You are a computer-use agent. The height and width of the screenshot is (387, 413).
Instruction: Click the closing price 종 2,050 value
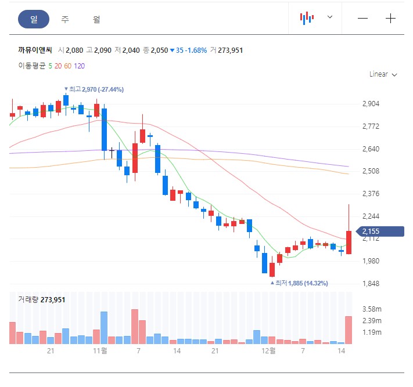tap(156, 50)
